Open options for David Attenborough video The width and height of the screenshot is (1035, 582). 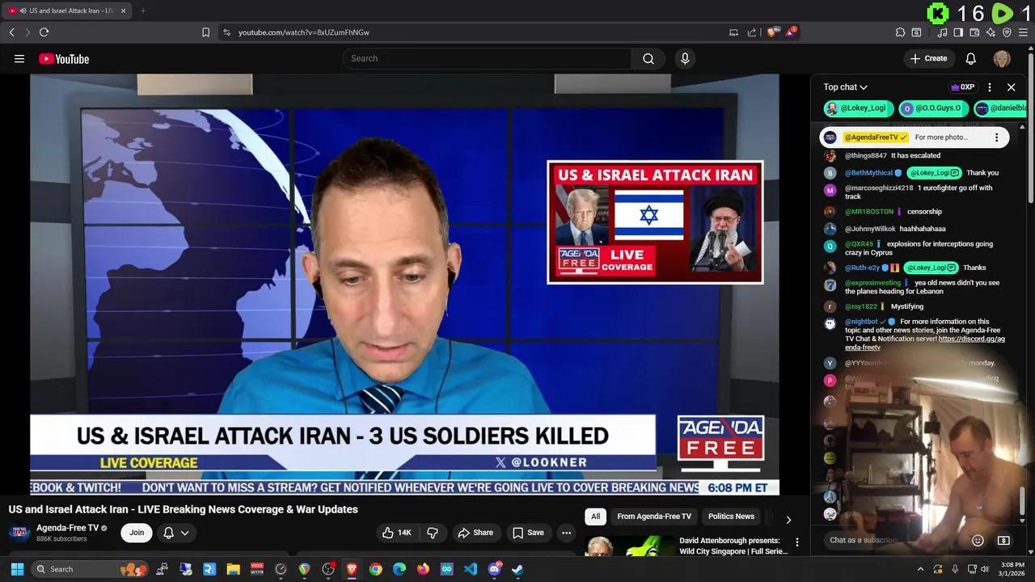click(x=796, y=542)
